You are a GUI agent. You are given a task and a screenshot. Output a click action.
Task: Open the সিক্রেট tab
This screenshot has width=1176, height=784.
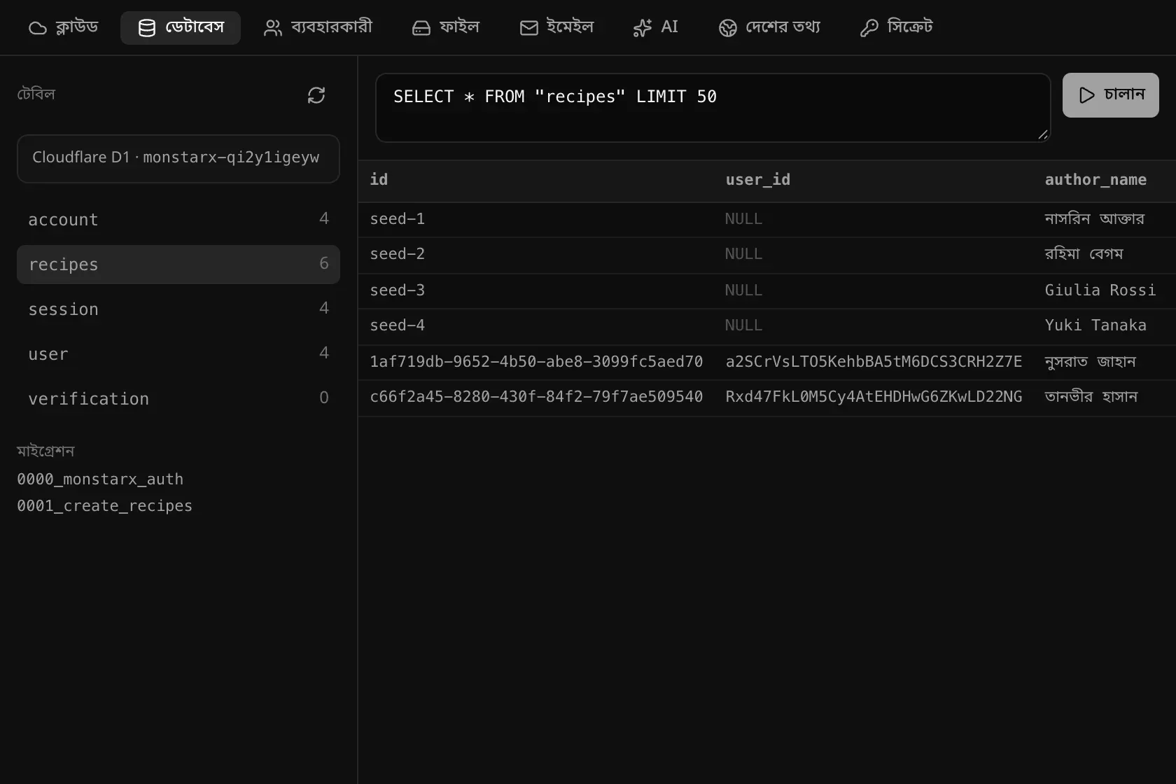[897, 28]
